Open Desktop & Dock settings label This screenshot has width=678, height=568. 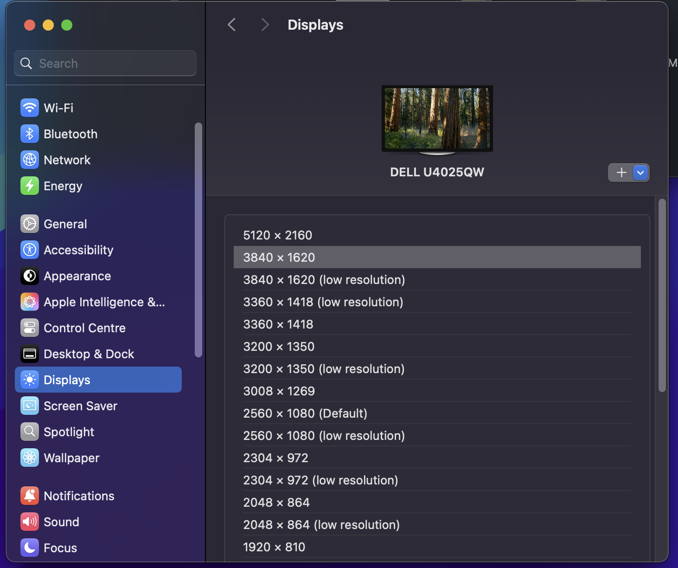click(89, 354)
